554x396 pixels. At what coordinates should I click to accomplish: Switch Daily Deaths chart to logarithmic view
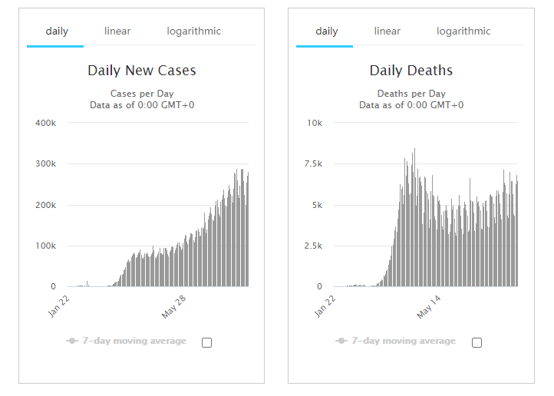pos(463,31)
